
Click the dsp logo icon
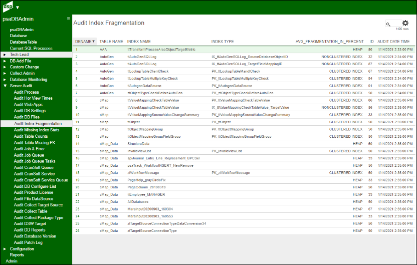click(8, 7)
